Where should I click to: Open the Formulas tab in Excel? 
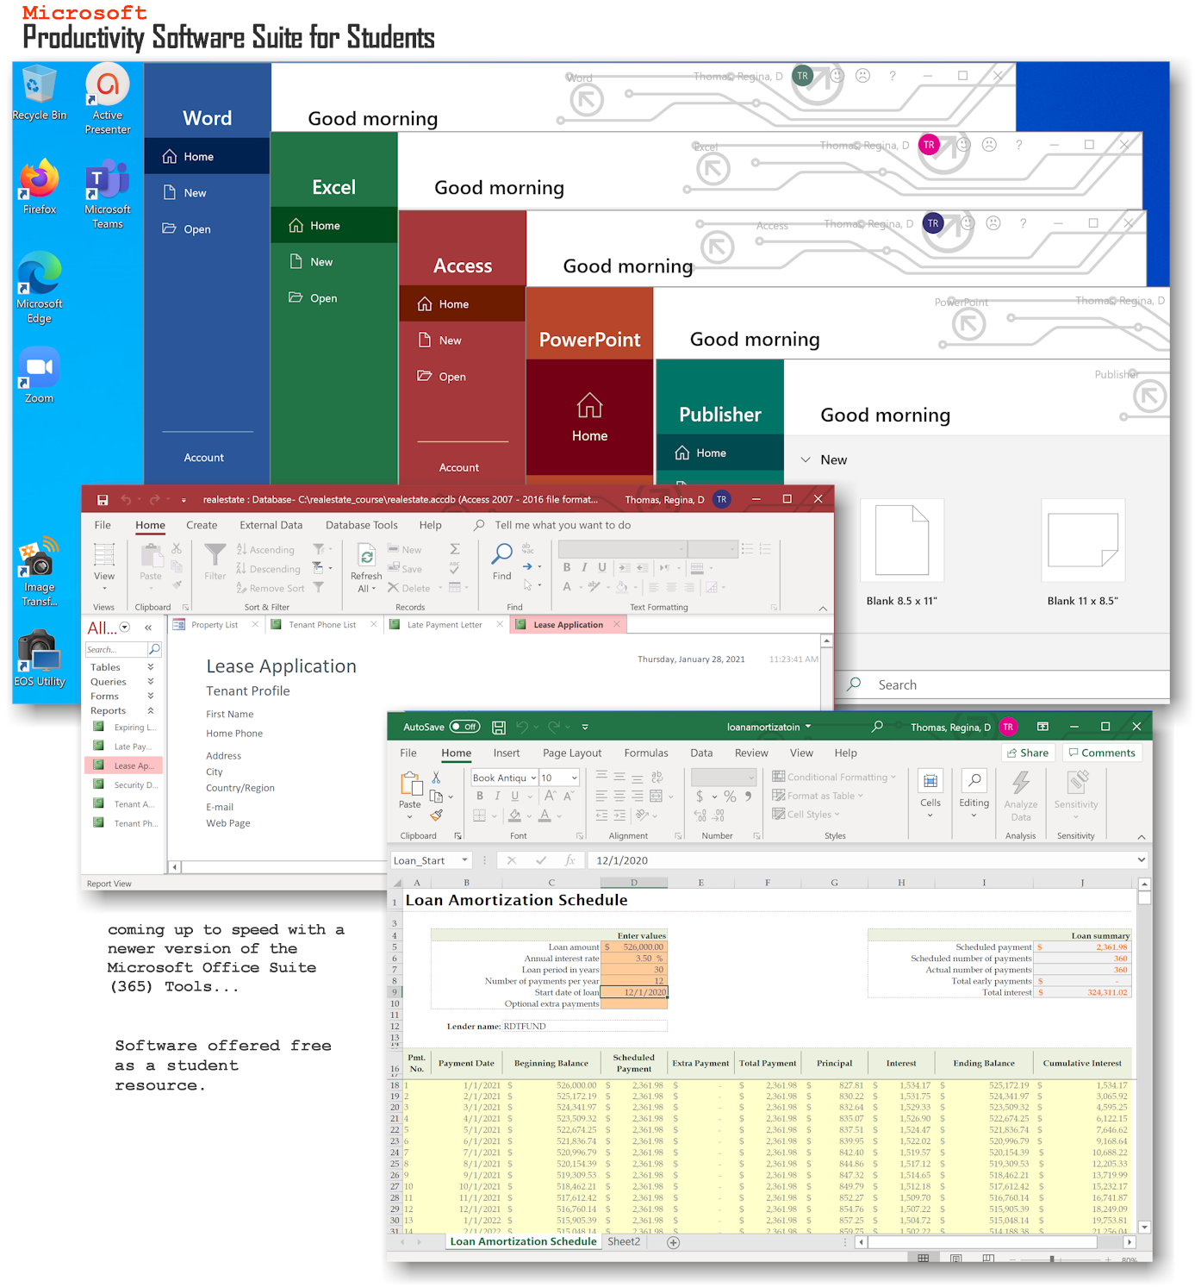click(x=646, y=753)
